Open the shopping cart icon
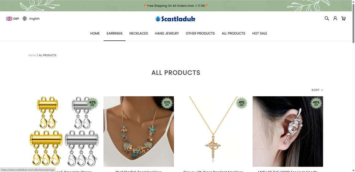The height and width of the screenshot is (172, 355). pyautogui.click(x=343, y=18)
